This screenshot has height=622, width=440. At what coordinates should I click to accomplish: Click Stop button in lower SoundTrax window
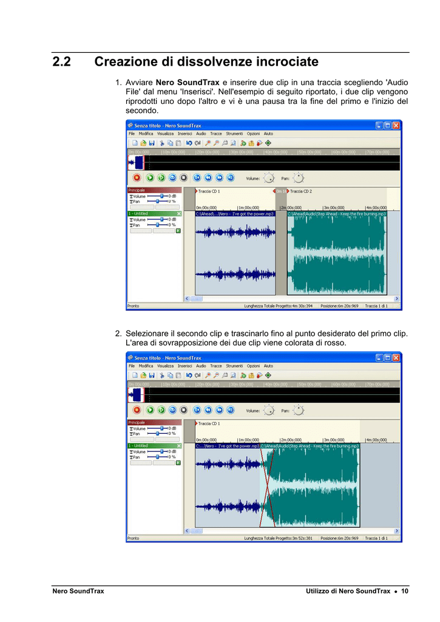(x=183, y=410)
